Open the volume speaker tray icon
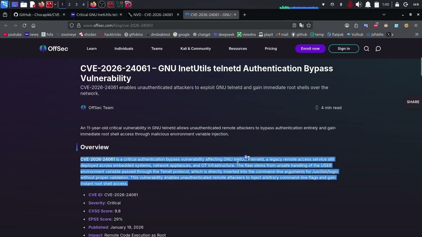This screenshot has width=422, height=237. pos(359,4)
